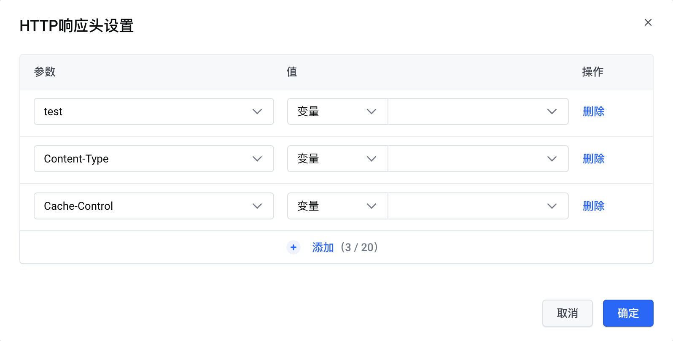Click the chevron arrow in the Cache-Control parameter field
This screenshot has width=673, height=341.
point(257,206)
